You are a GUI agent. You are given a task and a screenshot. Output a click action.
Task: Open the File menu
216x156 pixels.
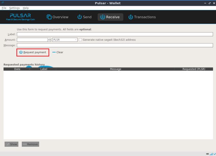click(4, 8)
